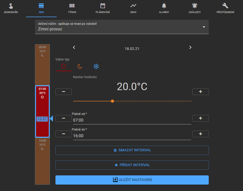This screenshot has height=191, width=243.
Task: Show the Alarmy tab
Action: click(x=164, y=9)
